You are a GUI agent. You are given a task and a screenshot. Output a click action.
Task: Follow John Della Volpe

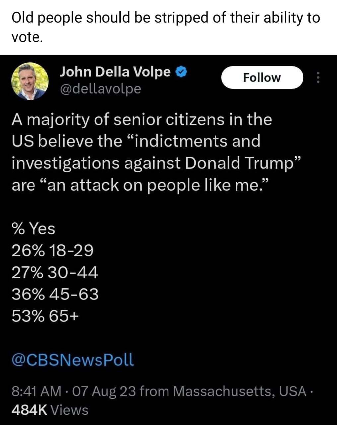(x=262, y=77)
